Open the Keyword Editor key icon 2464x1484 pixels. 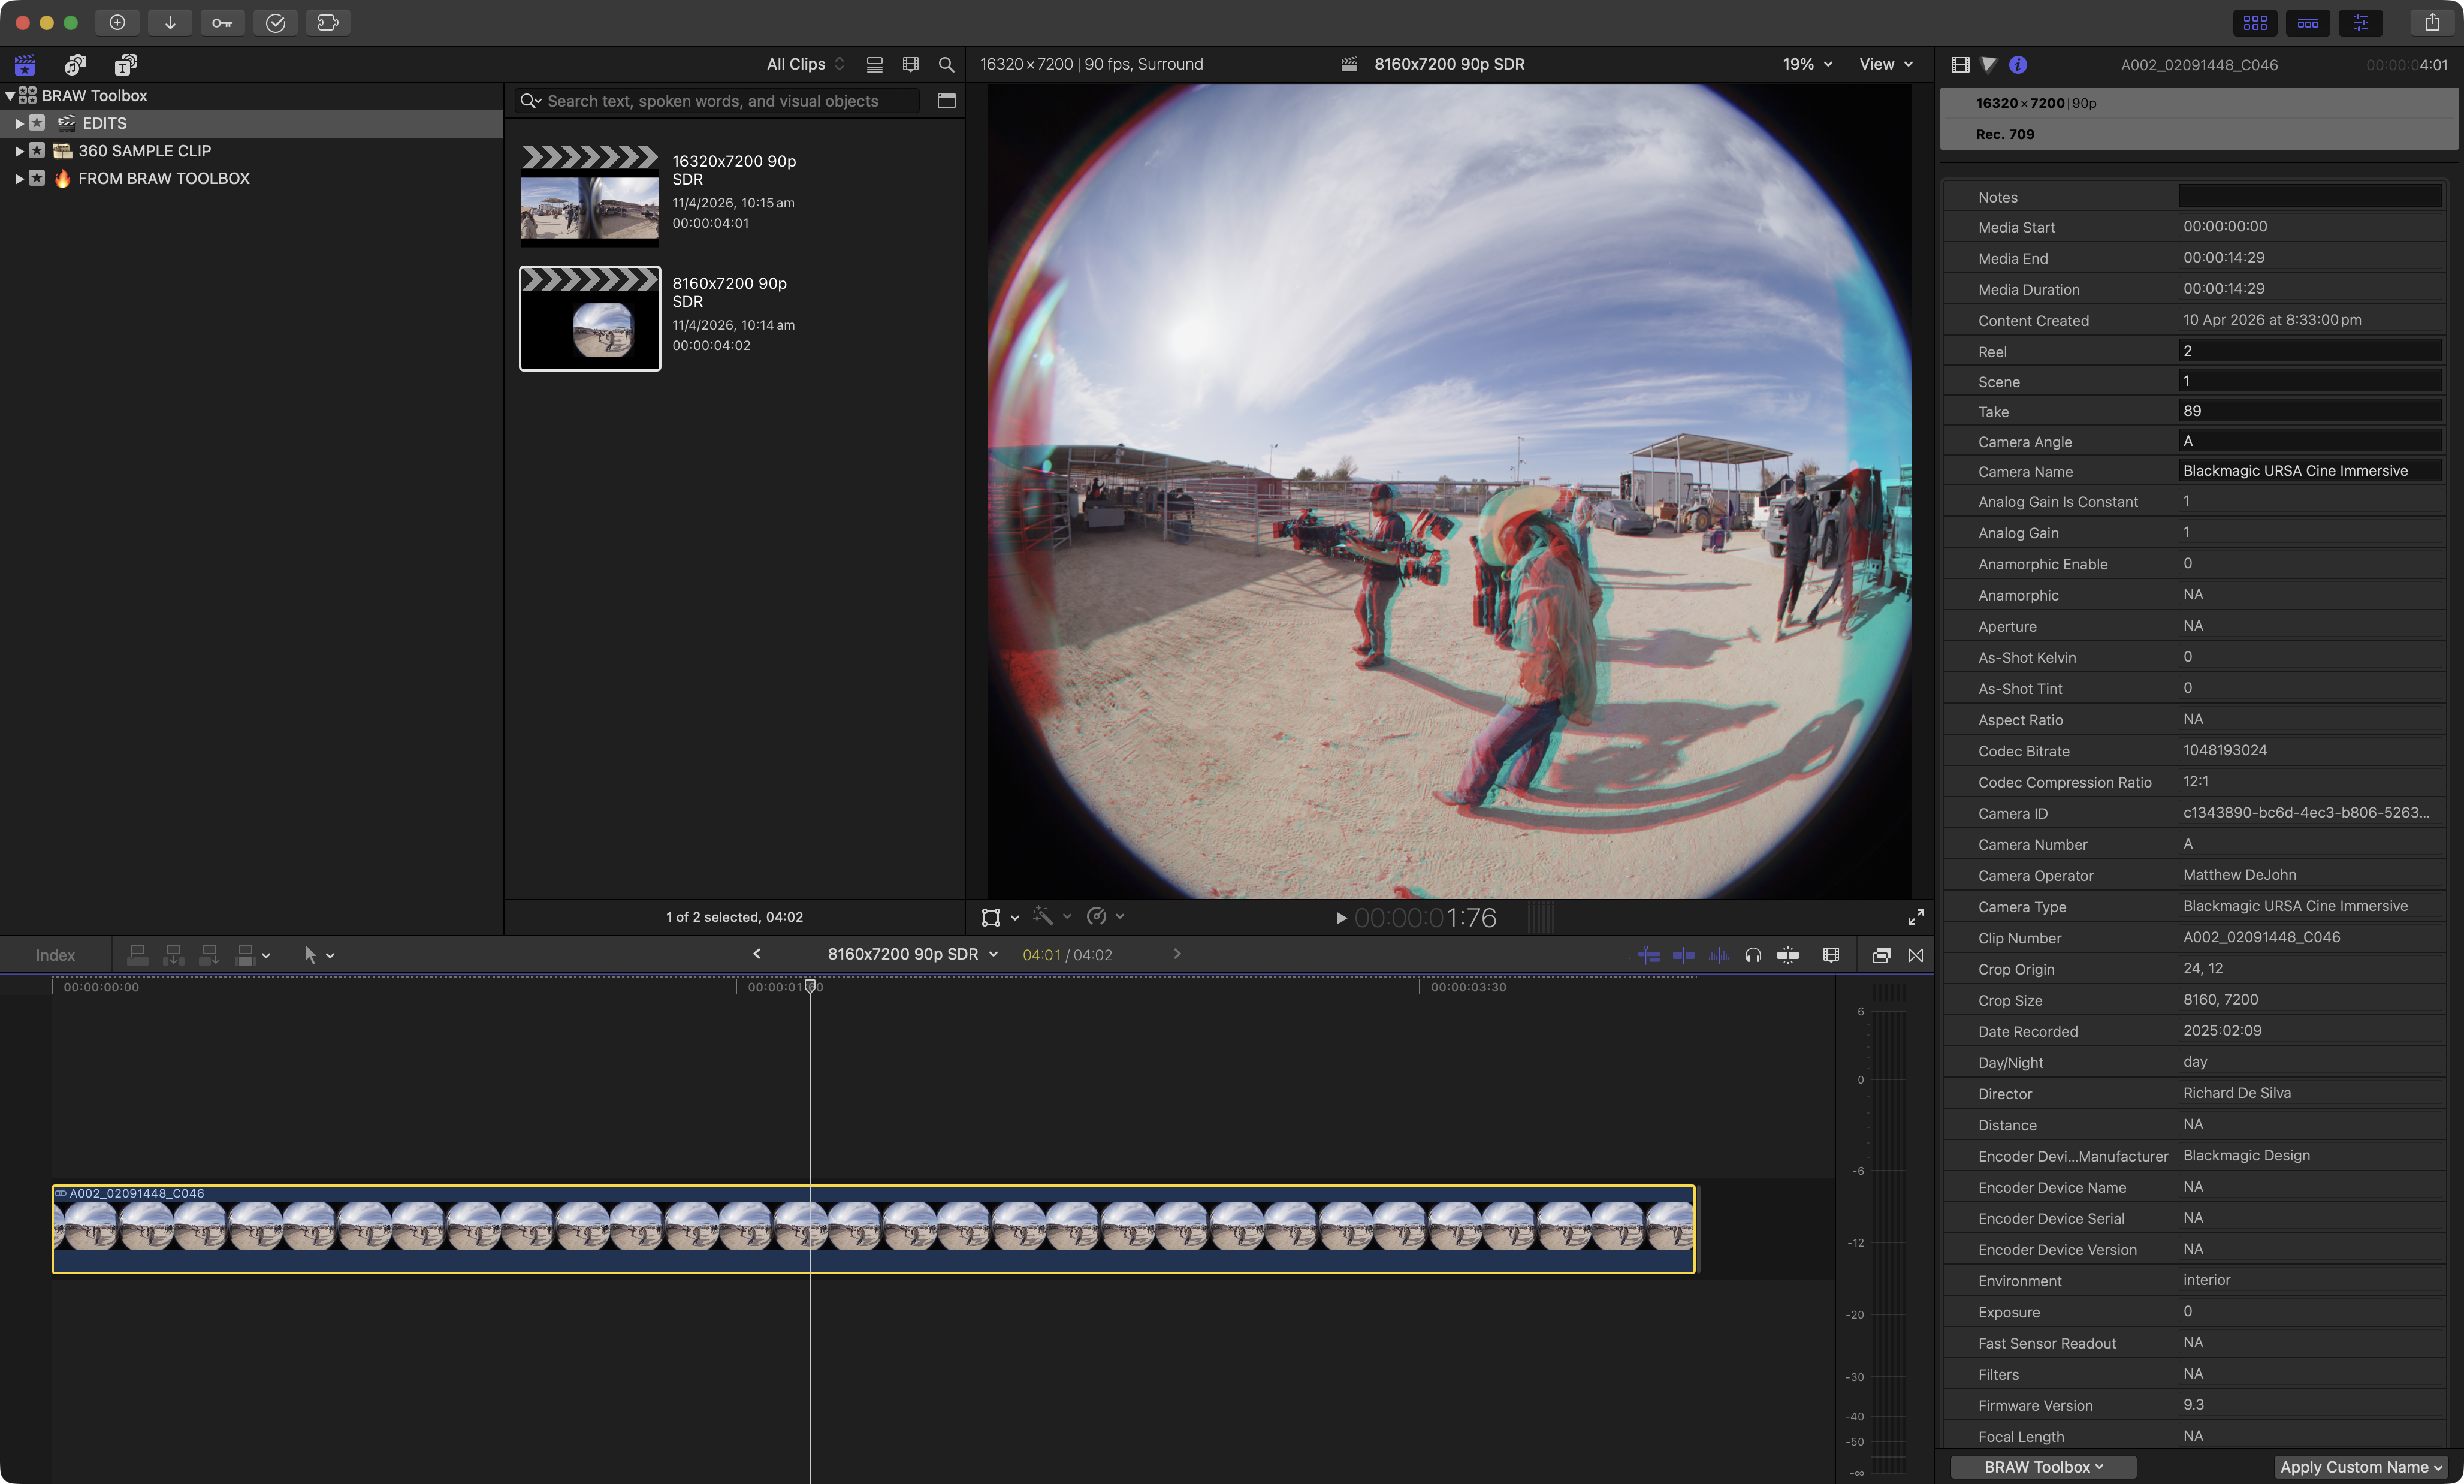click(x=222, y=22)
